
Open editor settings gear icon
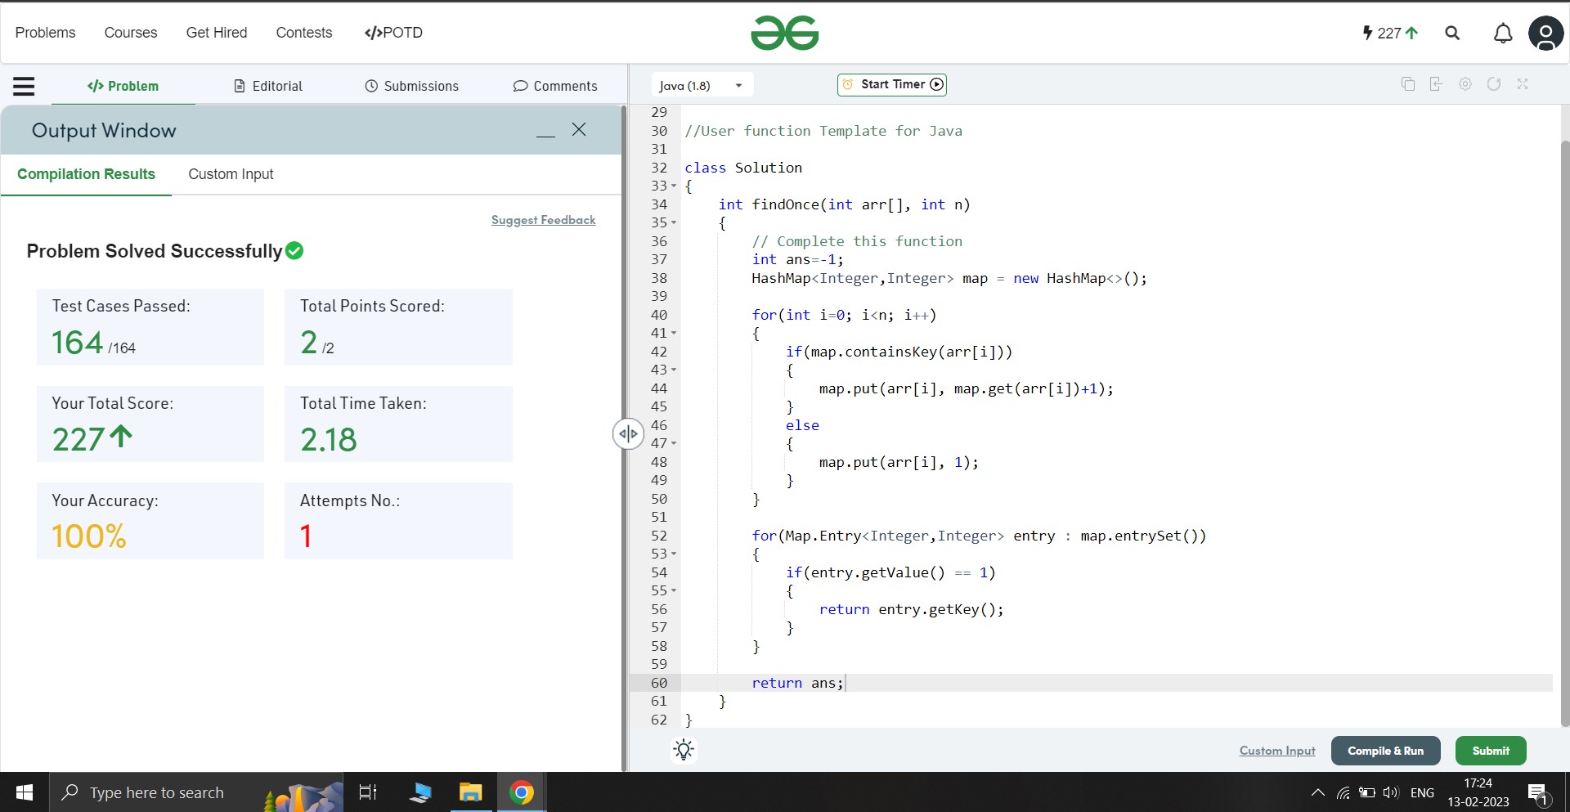click(x=1465, y=84)
